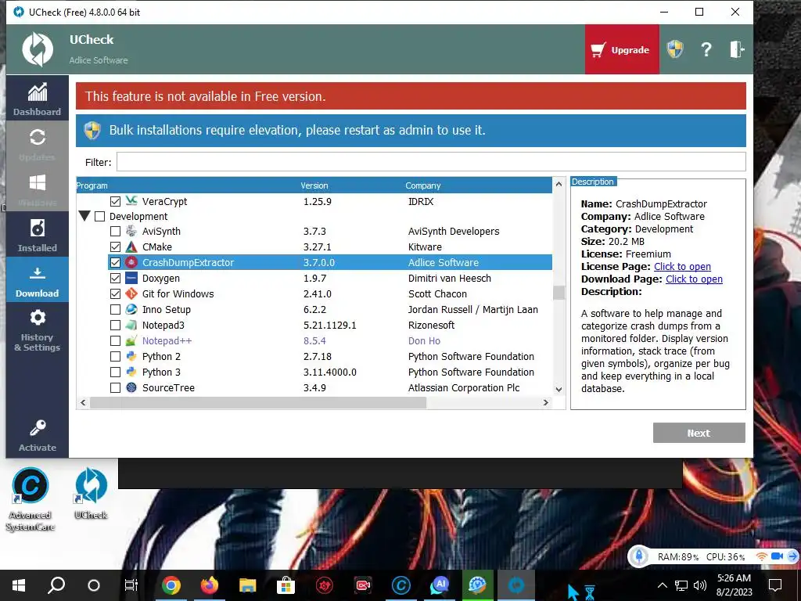Uncheck the VeraCrypt checkbox
Viewport: 801px width, 601px height.
pyautogui.click(x=116, y=201)
